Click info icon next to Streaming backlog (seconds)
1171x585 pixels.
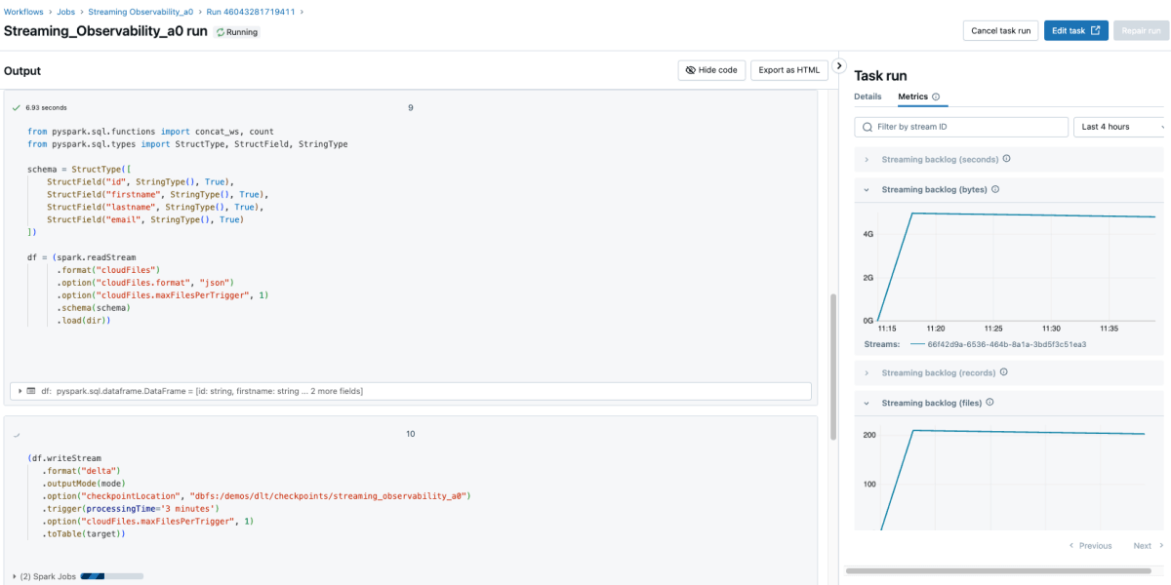[1007, 159]
